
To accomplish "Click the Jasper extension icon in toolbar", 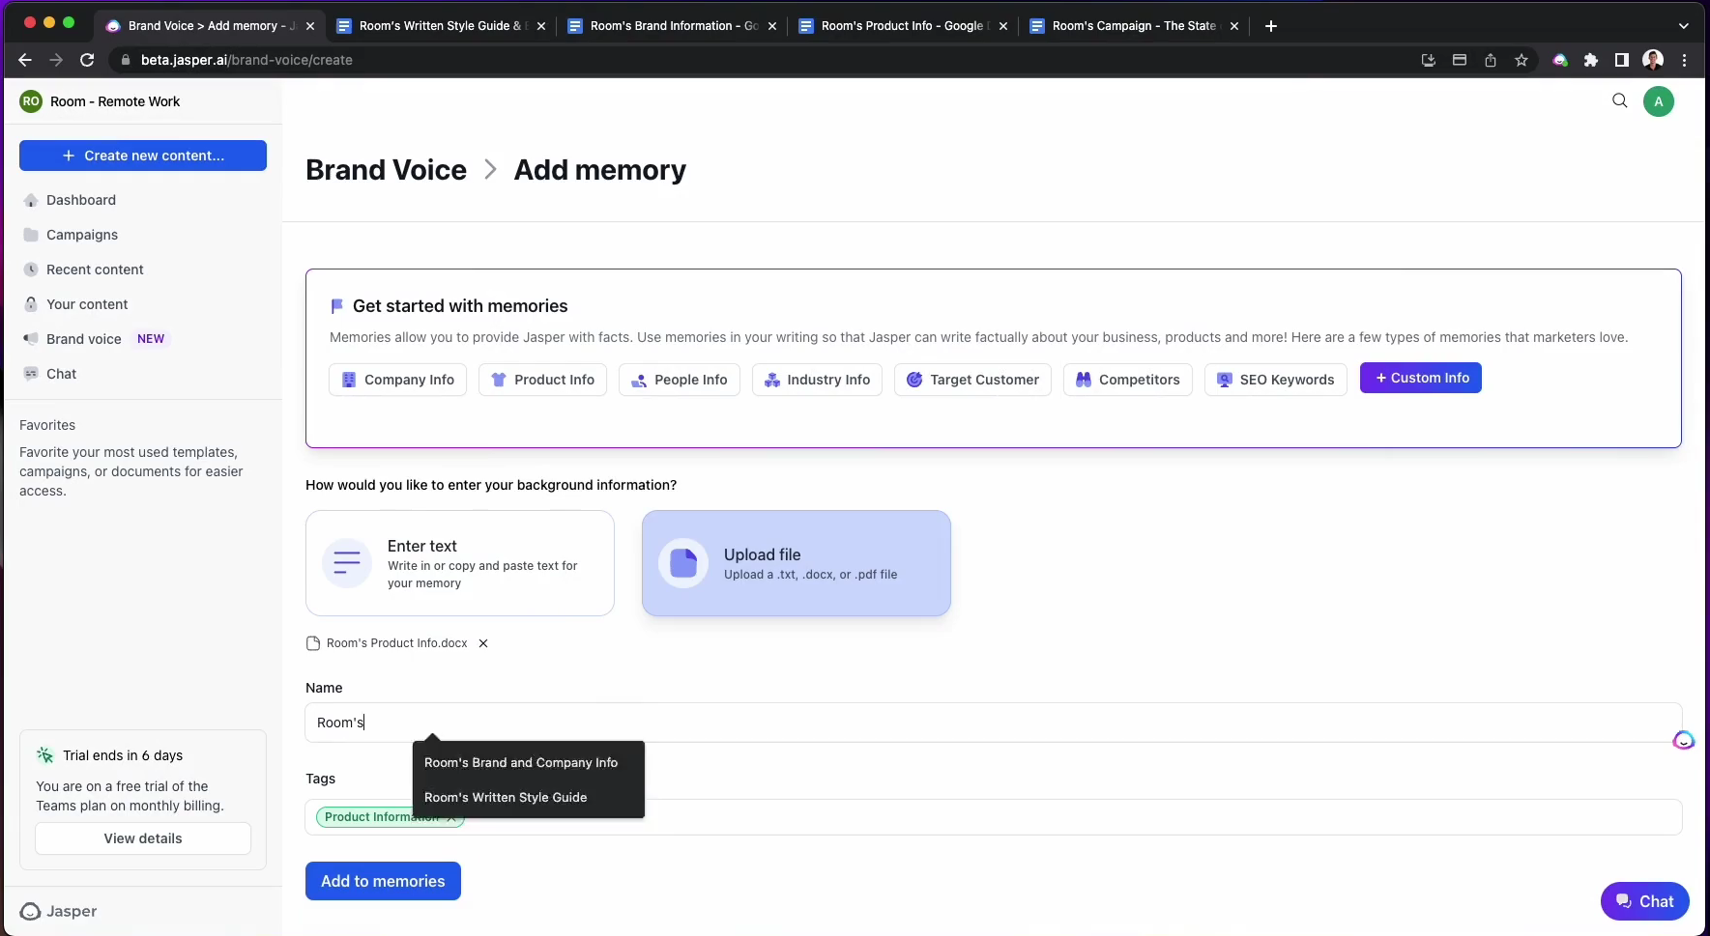I will 1560,60.
